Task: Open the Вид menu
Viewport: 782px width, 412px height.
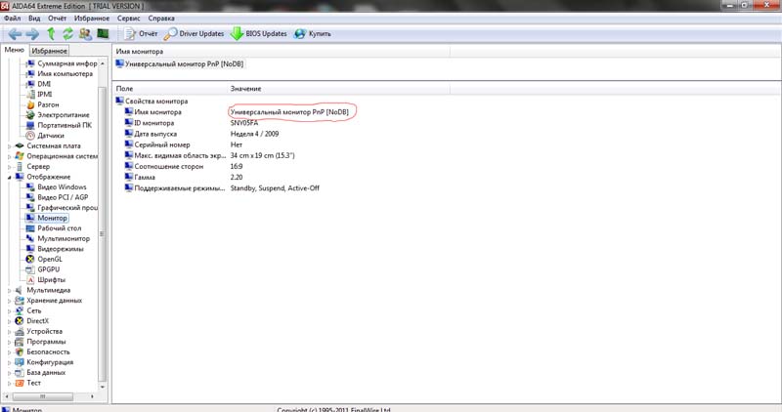Action: (34, 18)
